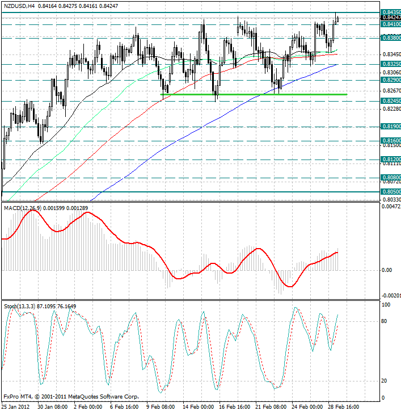Image resolution: width=401 pixels, height=411 pixels.
Task: Click the 0.84100 price level label
Action: pyautogui.click(x=391, y=24)
